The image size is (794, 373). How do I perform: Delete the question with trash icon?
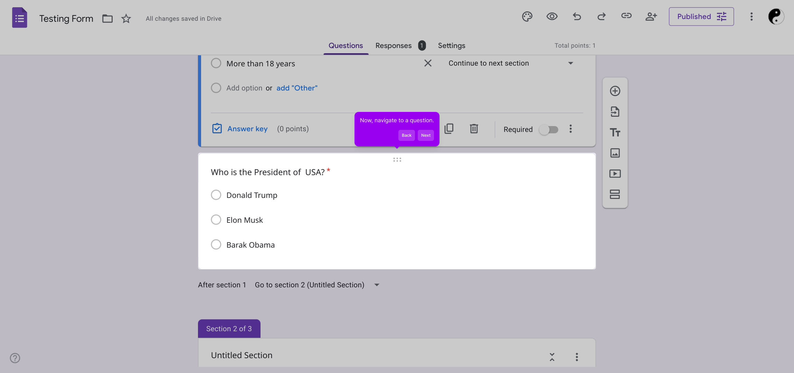(x=474, y=129)
